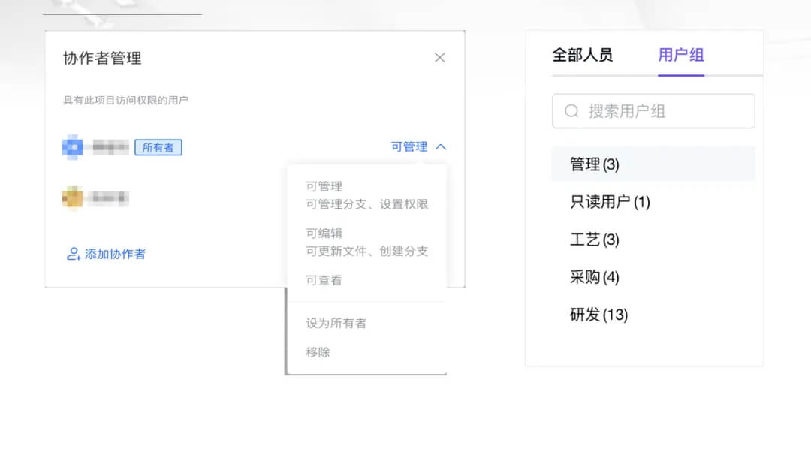Switch to the 全部人员 tab
The height and width of the screenshot is (467, 811).
(x=583, y=56)
